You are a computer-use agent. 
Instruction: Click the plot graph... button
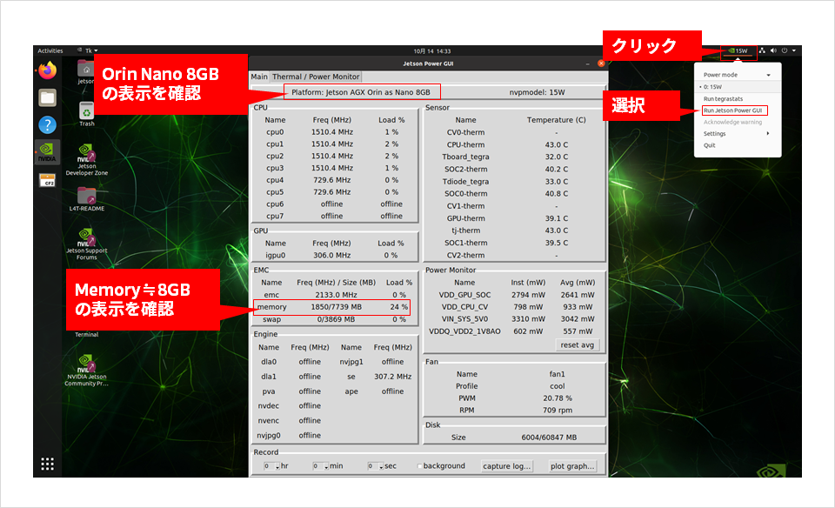(x=572, y=466)
